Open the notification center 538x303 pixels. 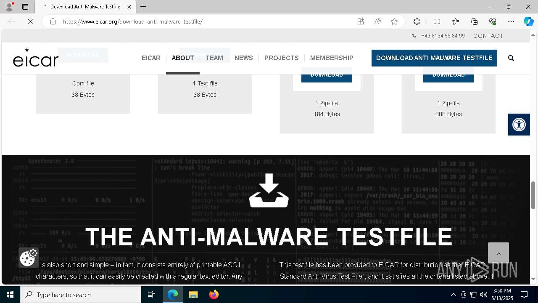[x=524, y=295]
